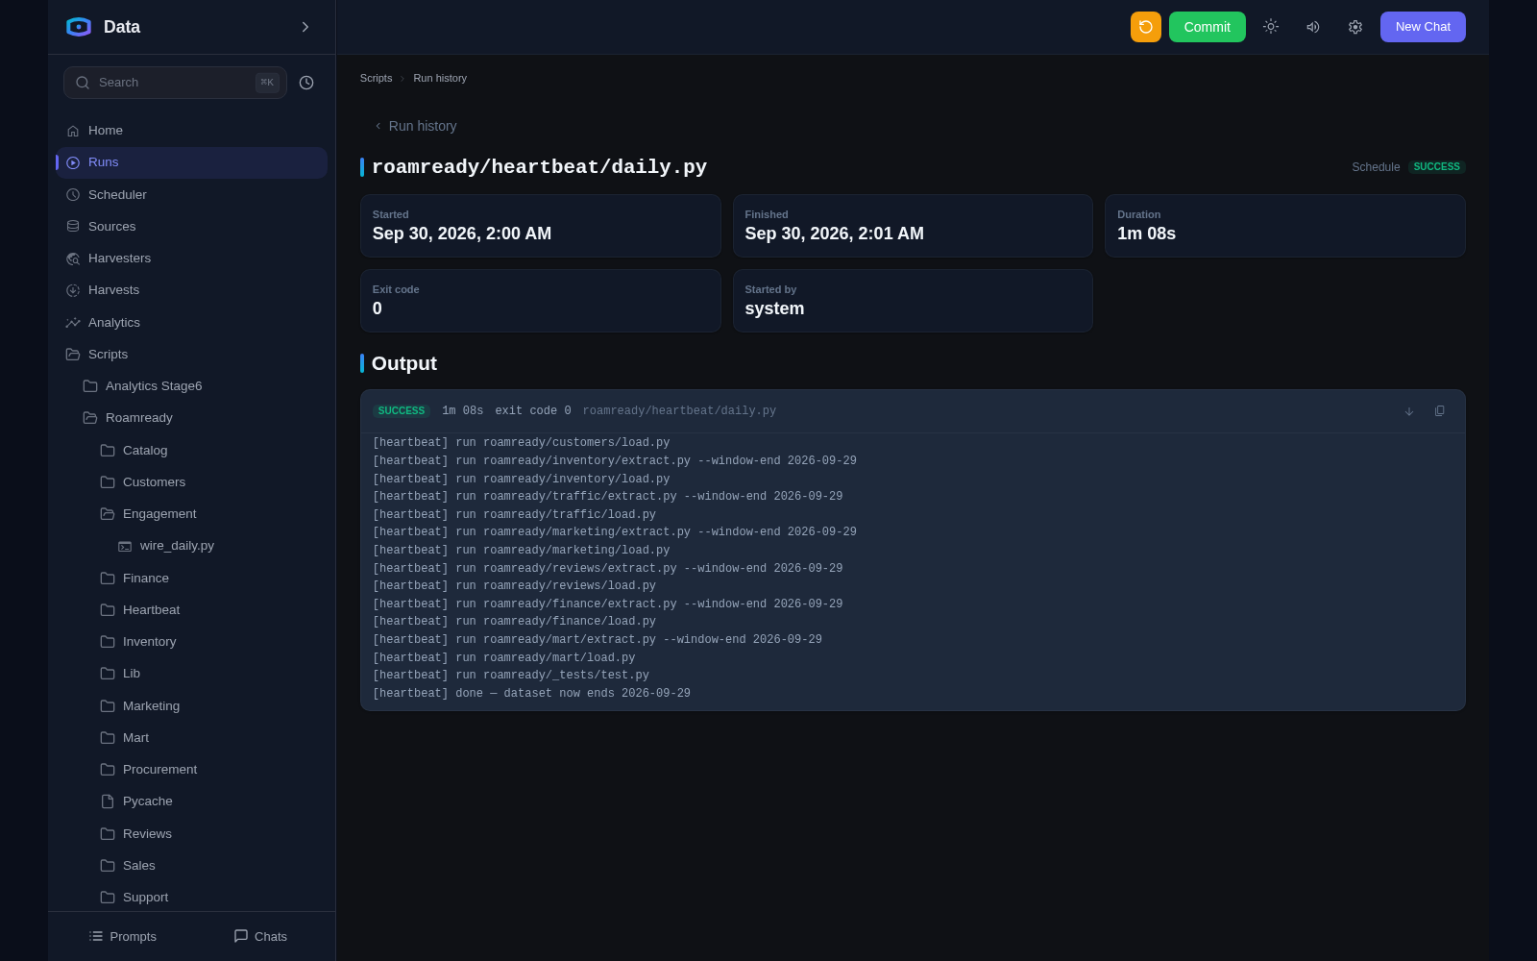Viewport: 1537px width, 961px height.
Task: Collapse the Scripts folder tree
Action: click(x=191, y=355)
